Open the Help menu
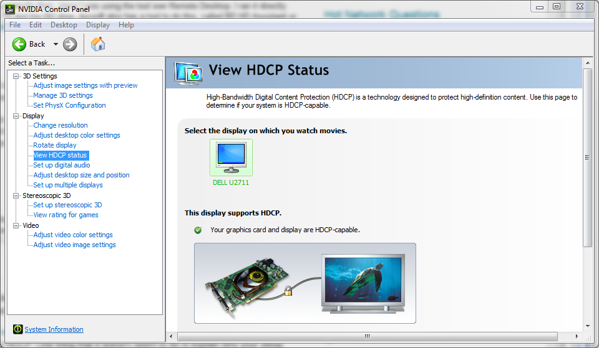Screen dimensions: 599x348 click(x=126, y=25)
